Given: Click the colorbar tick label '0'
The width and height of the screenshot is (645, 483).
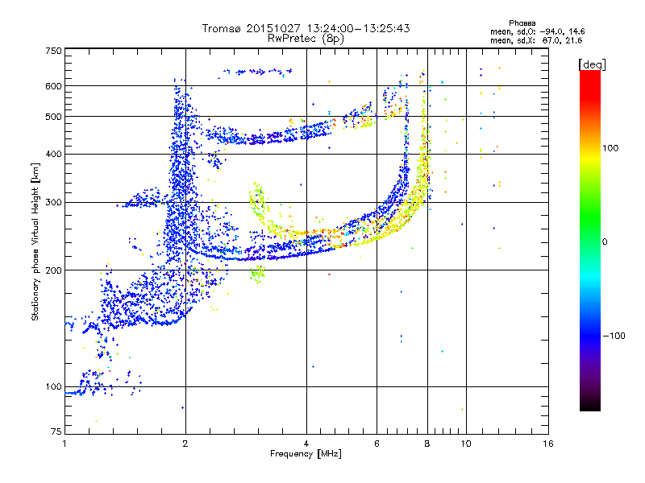Looking at the screenshot, I should coord(605,242).
